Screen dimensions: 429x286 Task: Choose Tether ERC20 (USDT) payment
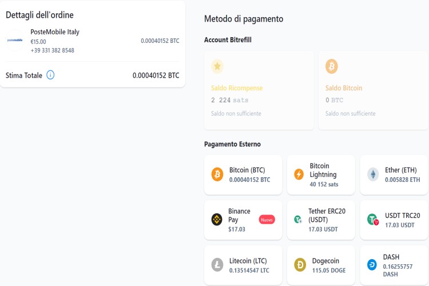(x=321, y=220)
